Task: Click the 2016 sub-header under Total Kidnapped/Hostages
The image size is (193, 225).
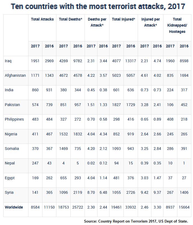Action: click(184, 46)
